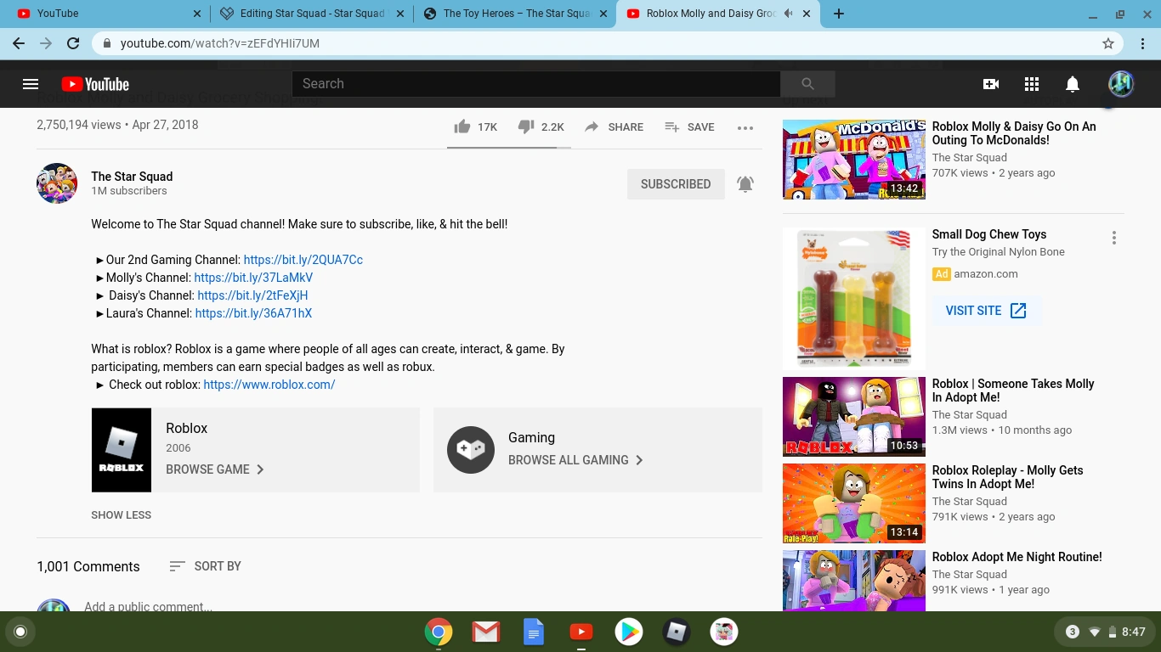Go forward in browser history
Screen dimensions: 1161x652
point(46,43)
